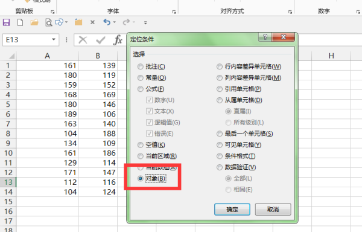362x232 pixels.
Task: Click the name box options dots
Action: click(x=66, y=40)
